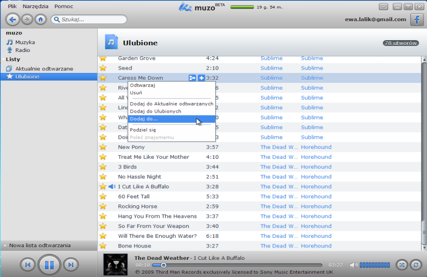Toggle repeat mode

coord(416,265)
